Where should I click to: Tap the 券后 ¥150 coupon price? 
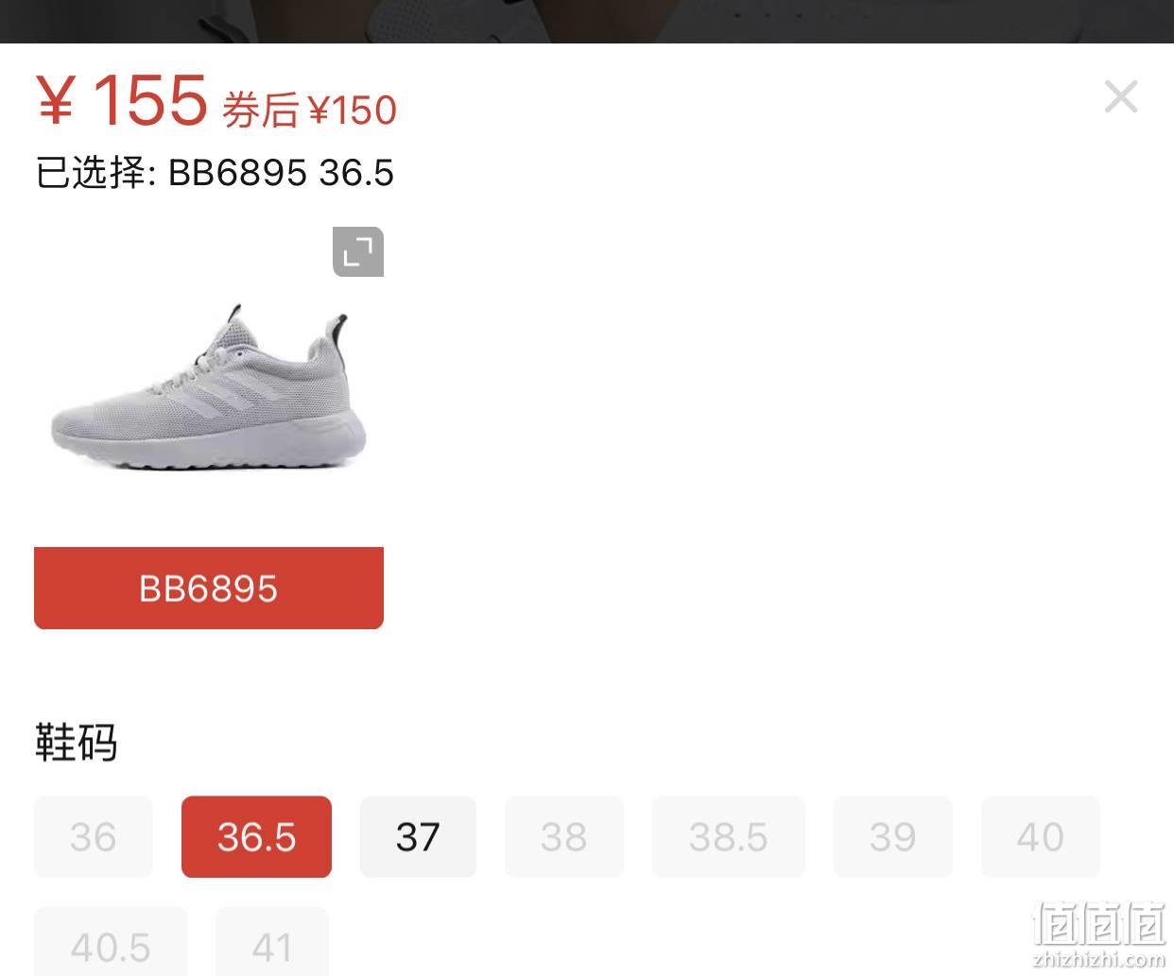pos(309,111)
